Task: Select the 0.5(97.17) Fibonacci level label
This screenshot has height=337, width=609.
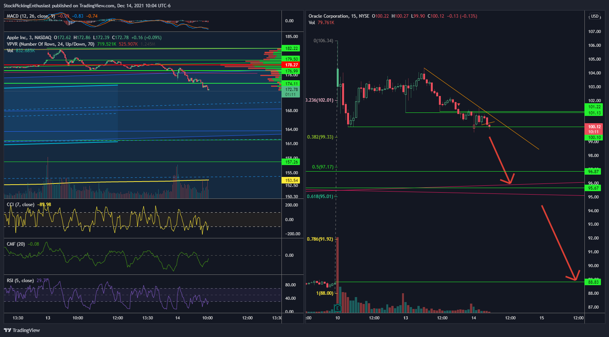Action: coord(323,167)
